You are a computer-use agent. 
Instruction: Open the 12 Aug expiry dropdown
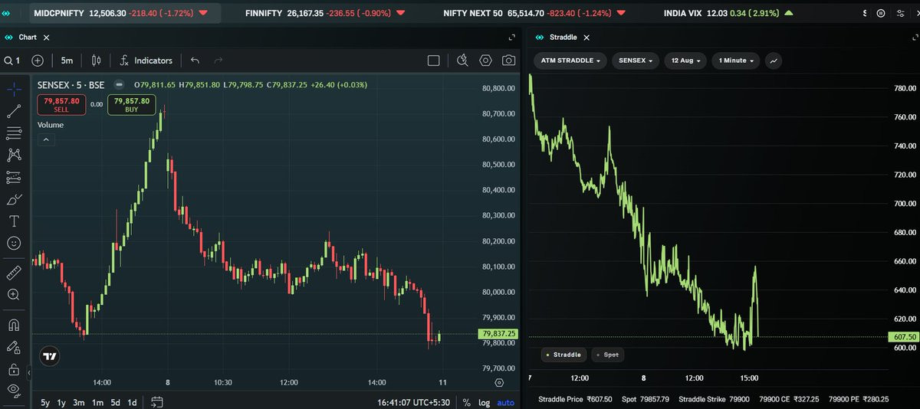685,61
